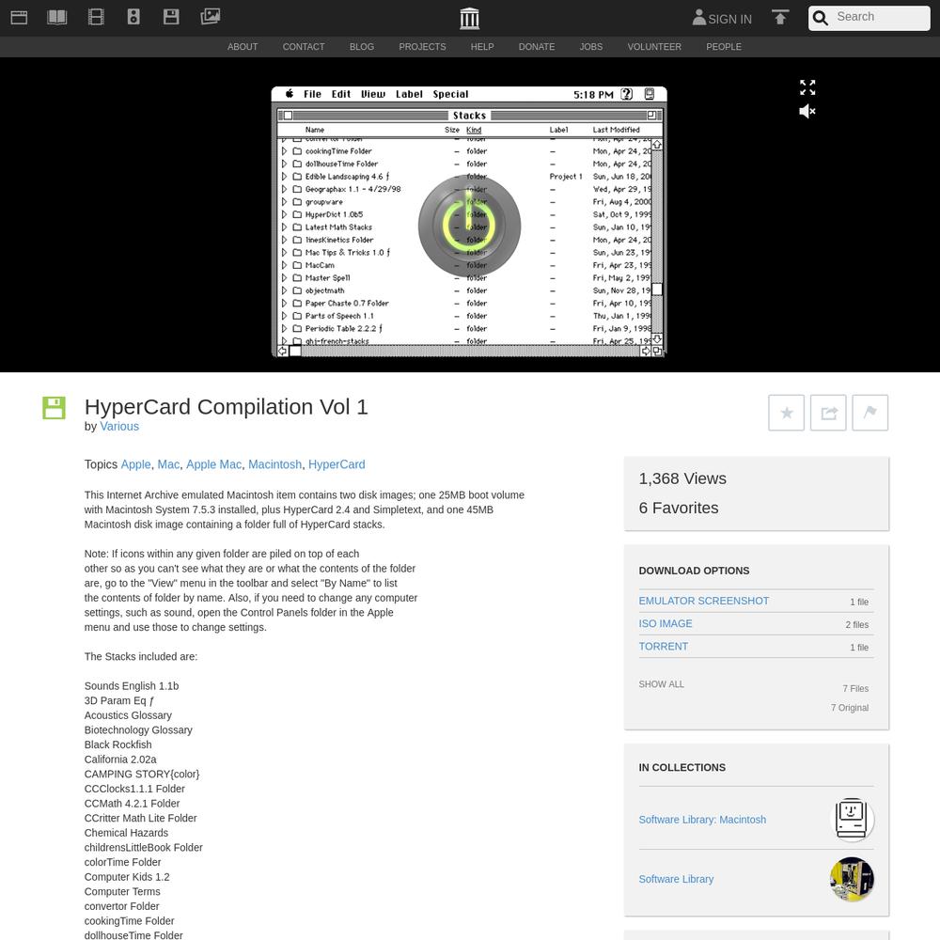This screenshot has height=940, width=940.
Task: Click the vertical scrollbar thumb in Stacks window
Action: click(657, 290)
